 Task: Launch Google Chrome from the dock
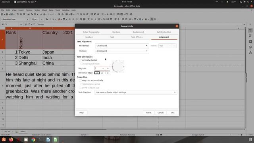(33, 139)
